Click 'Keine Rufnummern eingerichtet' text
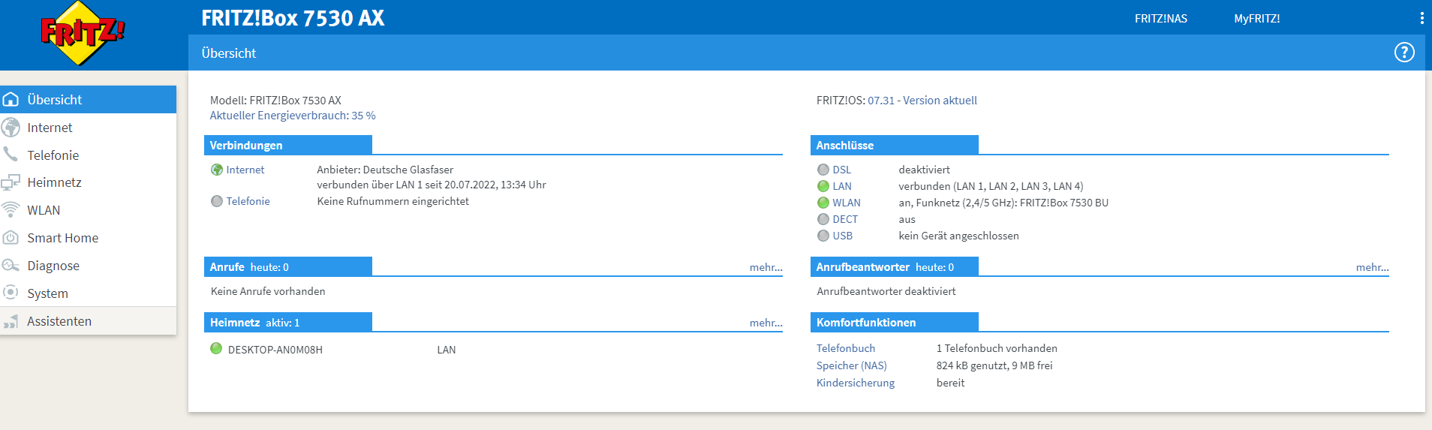This screenshot has height=430, width=1432. pos(393,201)
